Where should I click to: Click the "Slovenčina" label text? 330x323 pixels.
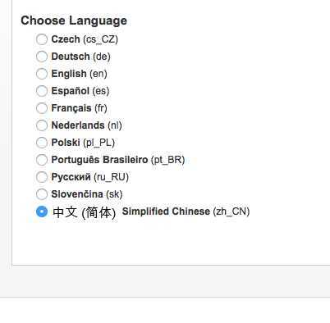(77, 194)
